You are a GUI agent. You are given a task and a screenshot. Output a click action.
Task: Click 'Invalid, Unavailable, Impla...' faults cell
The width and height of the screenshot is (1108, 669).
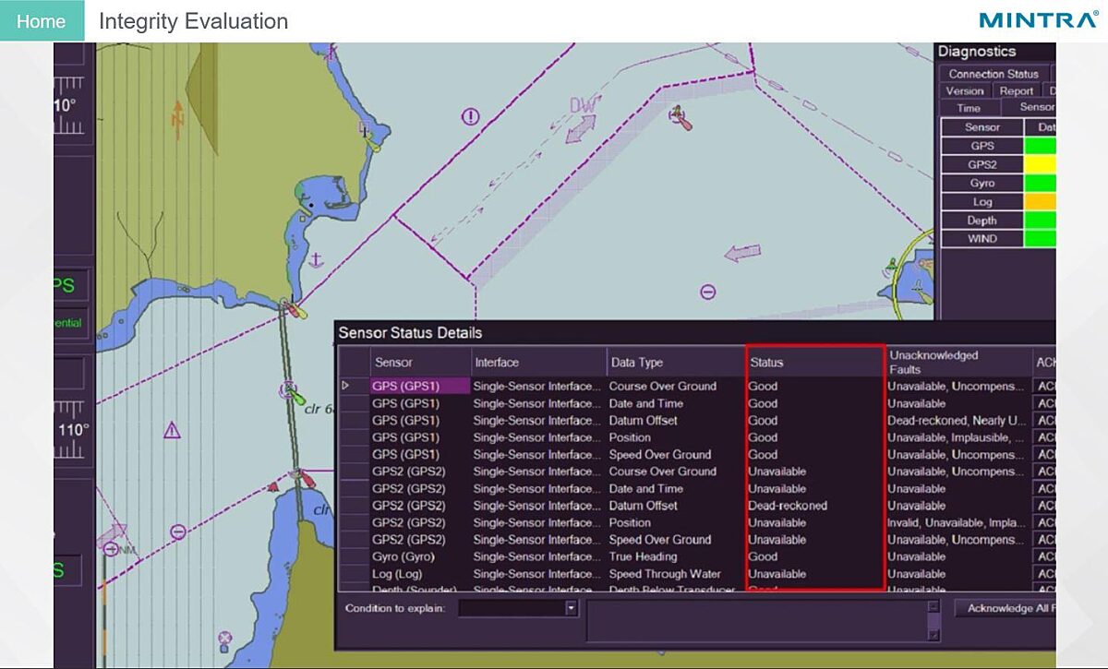[x=958, y=522]
